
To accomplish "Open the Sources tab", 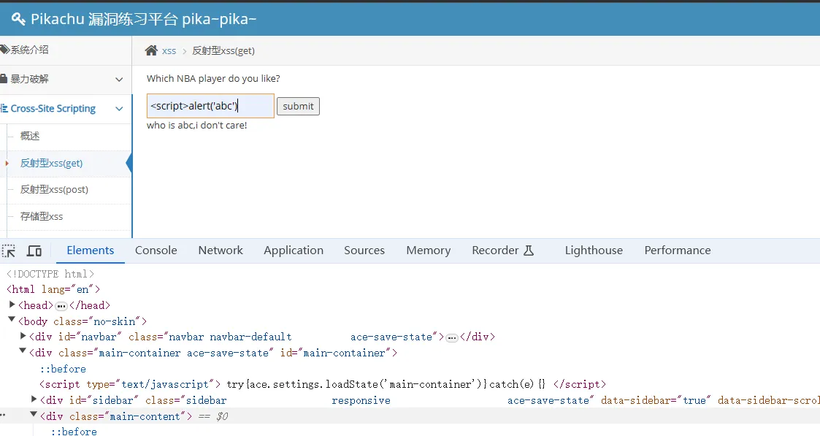I will [364, 250].
